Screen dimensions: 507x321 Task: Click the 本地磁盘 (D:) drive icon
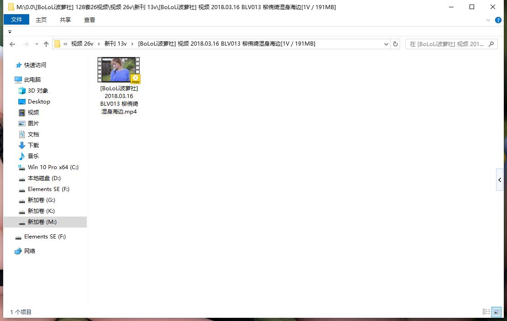pos(21,179)
